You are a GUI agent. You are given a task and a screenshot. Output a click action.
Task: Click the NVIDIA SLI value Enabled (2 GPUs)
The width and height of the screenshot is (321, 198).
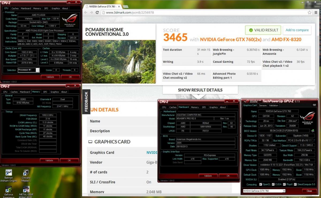(x=287, y=179)
